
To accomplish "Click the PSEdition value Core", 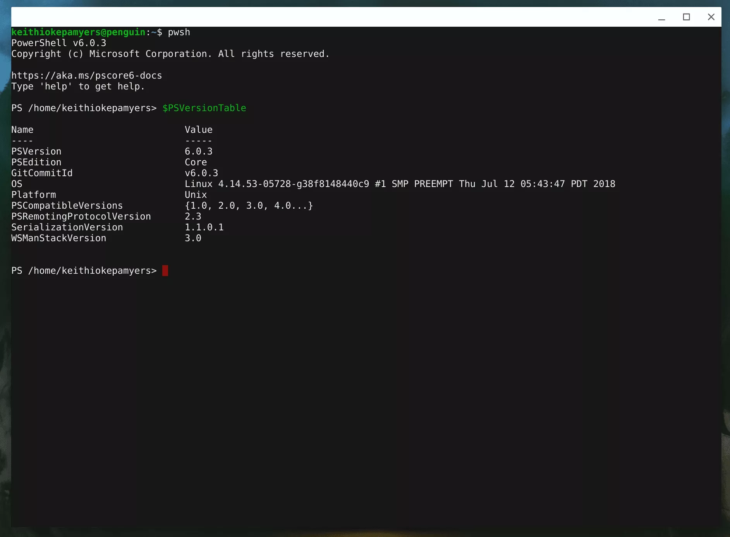I will point(196,162).
